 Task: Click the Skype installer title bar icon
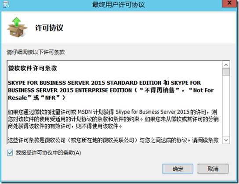pos(6,4)
